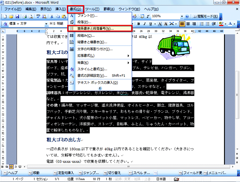Viewport: 240px width, 182px height.
Task: Click the highlight color pen icon
Action: click(221, 24)
